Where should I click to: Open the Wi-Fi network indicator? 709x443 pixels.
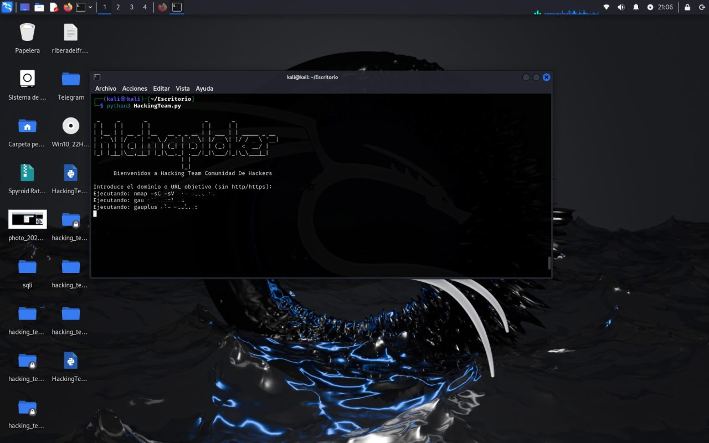[x=607, y=7]
